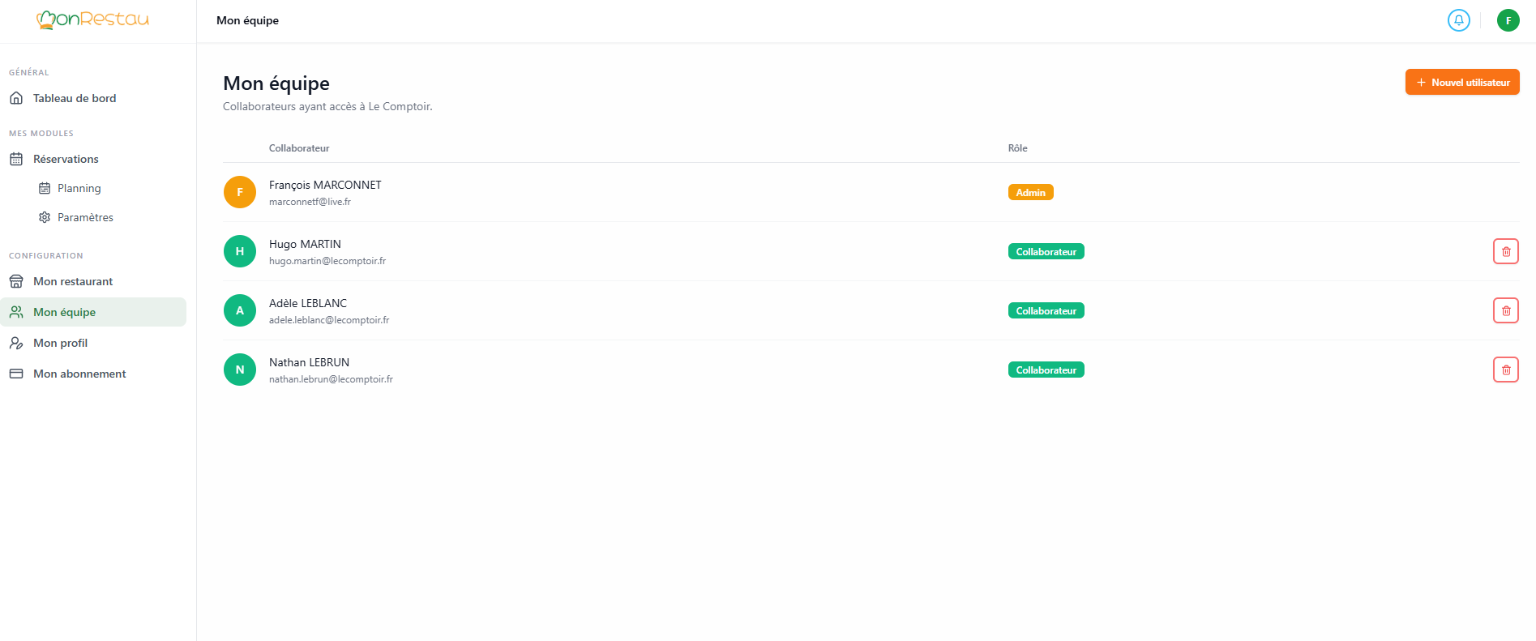The height and width of the screenshot is (641, 1536).
Task: Click the Admin role badge
Action: click(1030, 192)
